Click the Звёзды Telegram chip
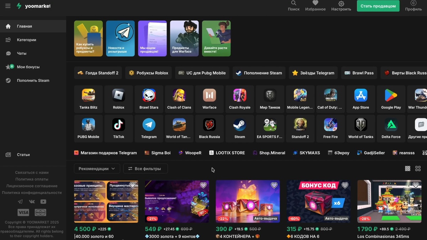The image size is (427, 240). pos(313,73)
